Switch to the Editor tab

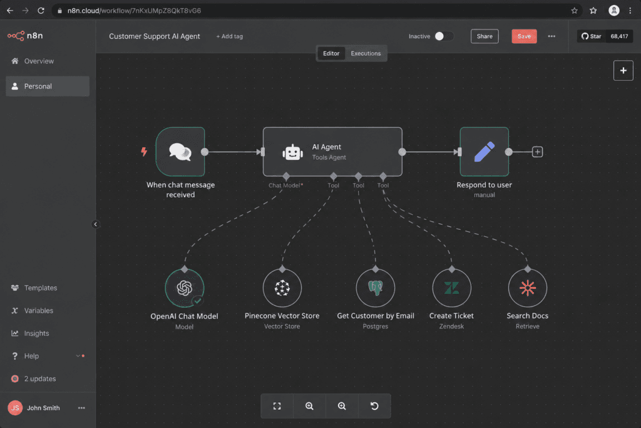331,54
